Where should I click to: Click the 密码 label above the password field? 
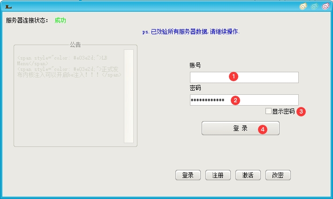point(196,88)
